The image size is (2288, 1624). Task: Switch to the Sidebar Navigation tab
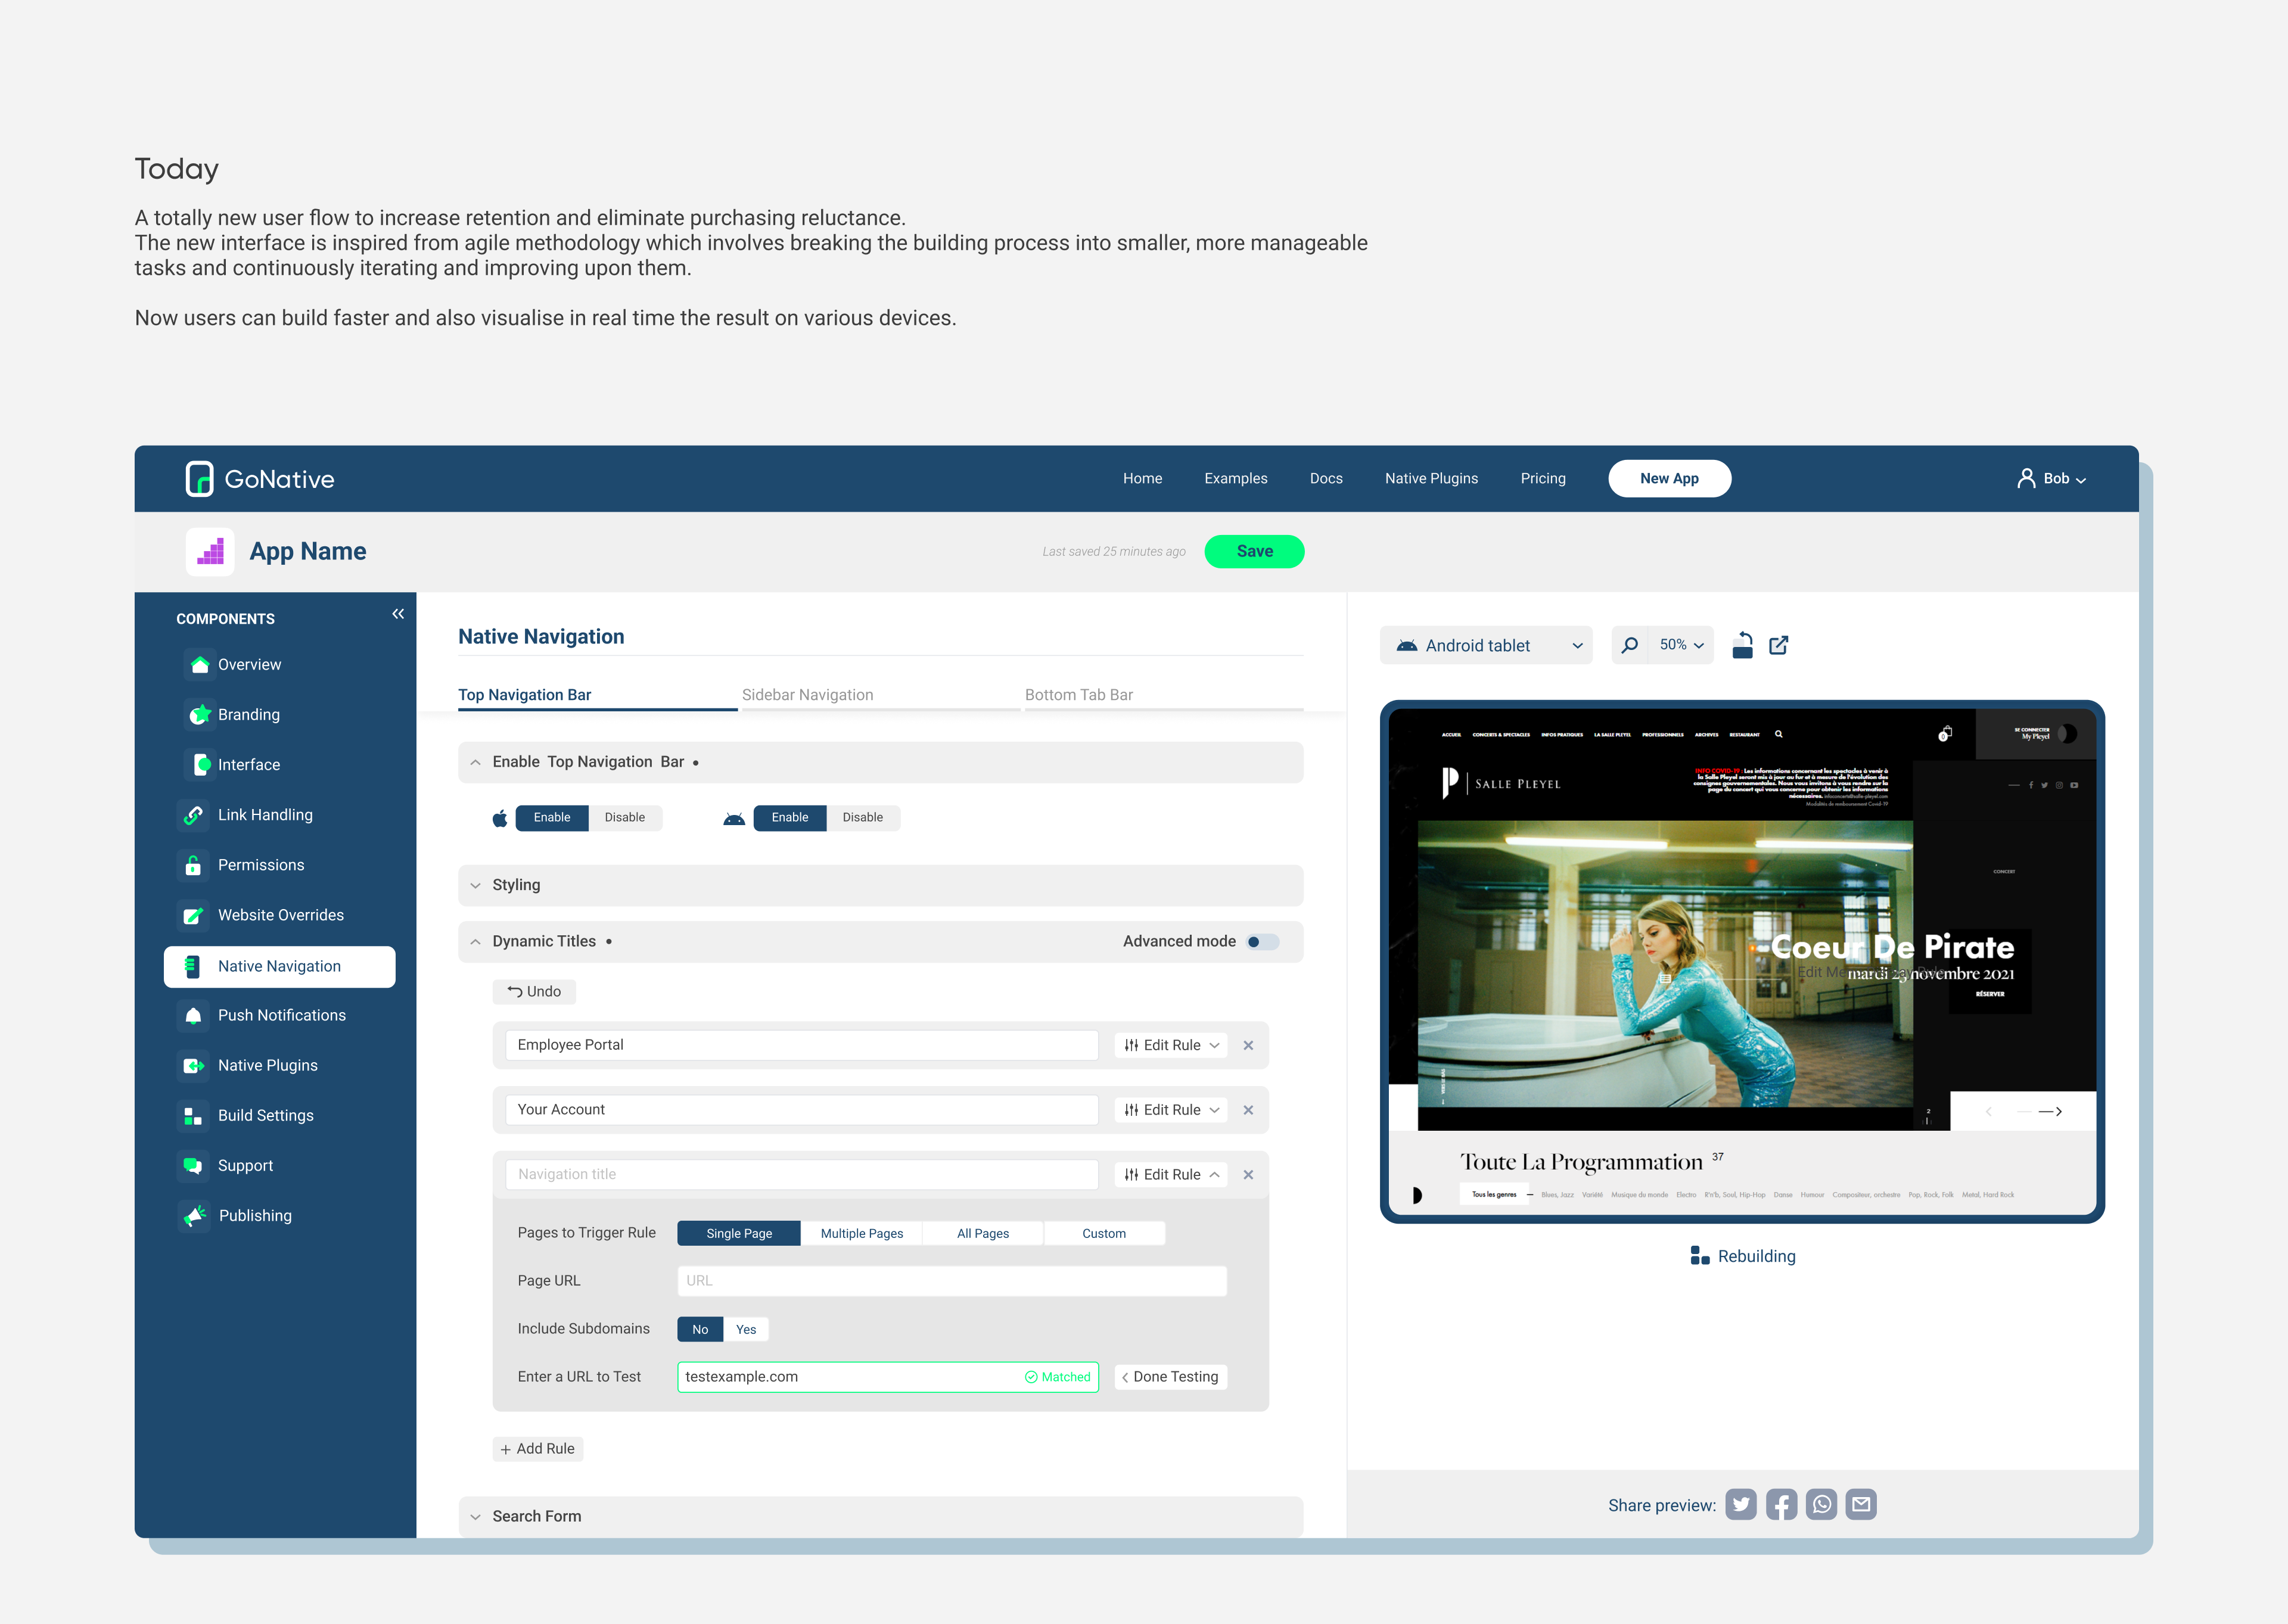tap(807, 695)
